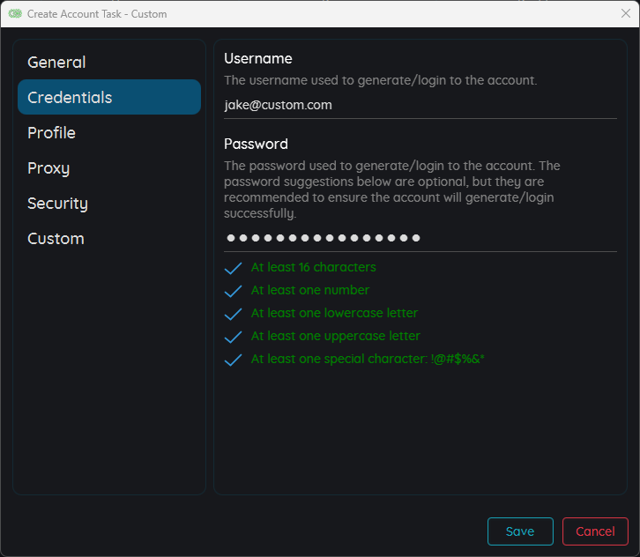Click checkmark icon beside the lowercase letter rule
This screenshot has width=640, height=557.
pos(234,314)
